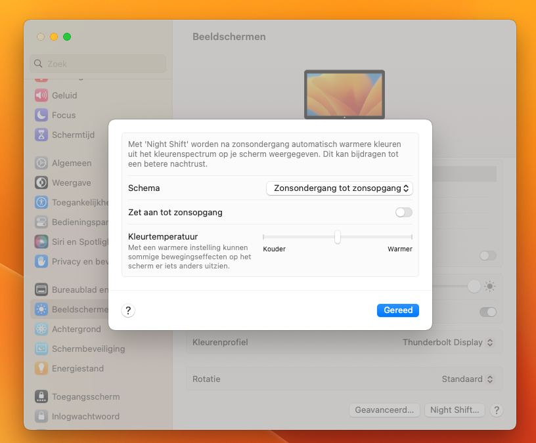
Task: Enable the 'Zet aan tot zonsopgang' switch
Action: 403,212
